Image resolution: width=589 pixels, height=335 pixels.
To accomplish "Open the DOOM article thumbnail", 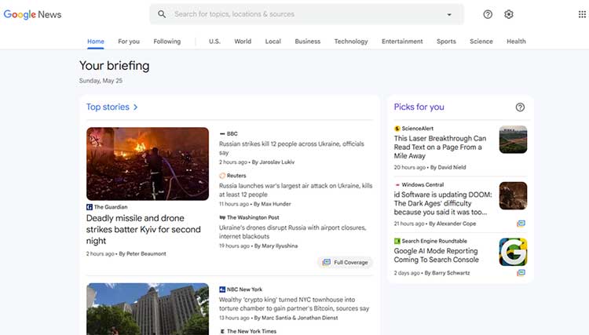I will 513,196.
